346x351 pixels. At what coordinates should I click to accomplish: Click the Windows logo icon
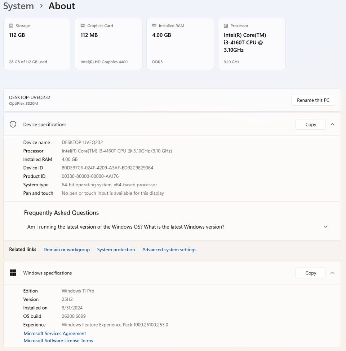click(13, 273)
